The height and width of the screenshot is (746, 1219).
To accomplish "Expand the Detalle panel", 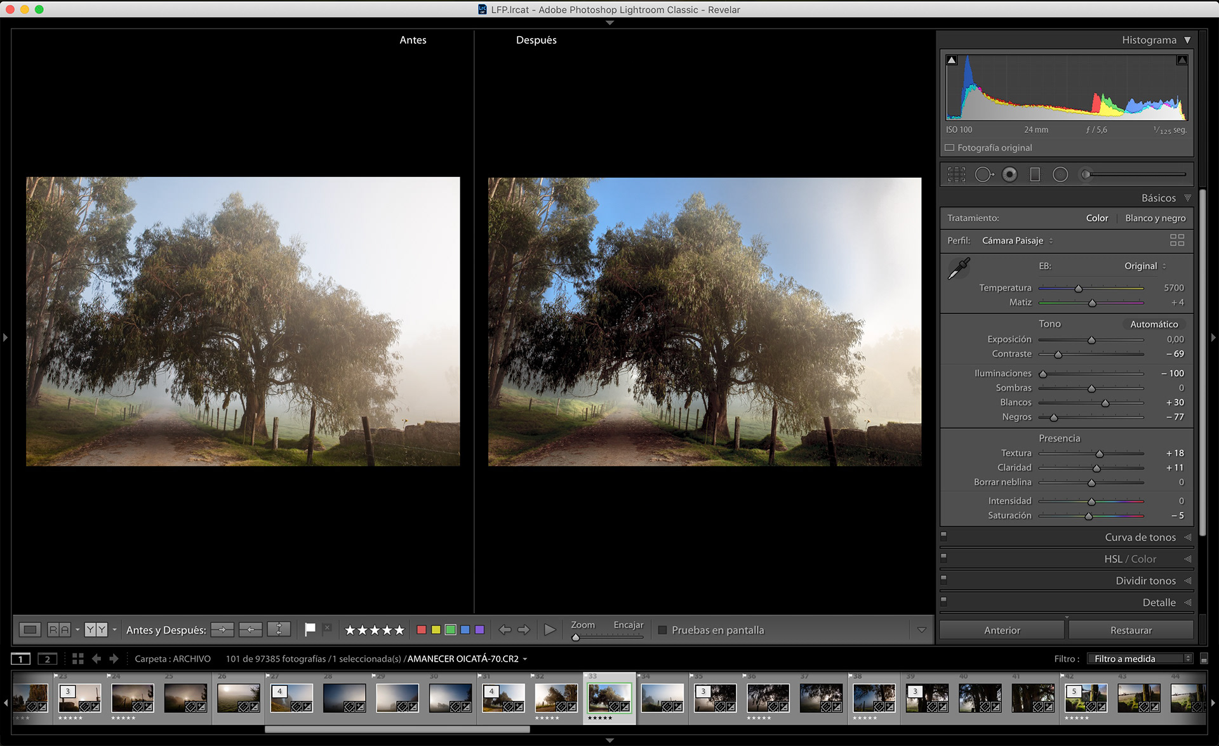I will 1187,602.
